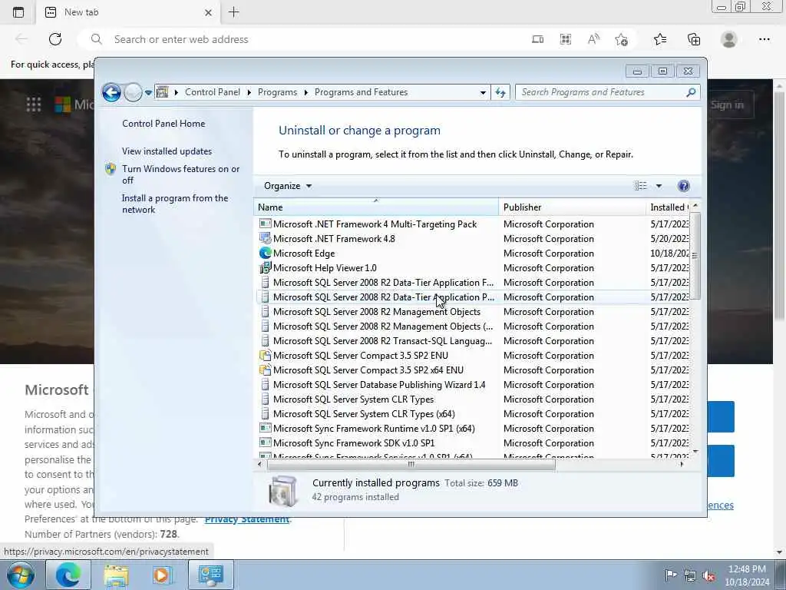
Task: Open a new tab with plus button
Action: [x=233, y=12]
